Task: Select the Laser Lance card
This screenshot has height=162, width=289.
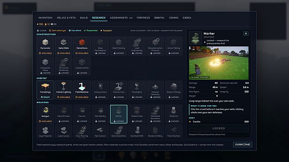Action: 63,131
